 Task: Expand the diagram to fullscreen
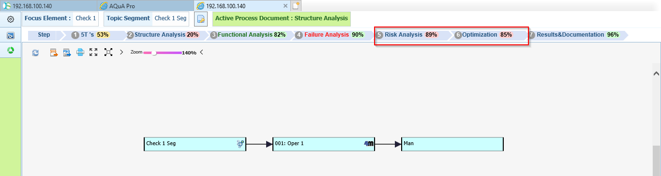94,52
